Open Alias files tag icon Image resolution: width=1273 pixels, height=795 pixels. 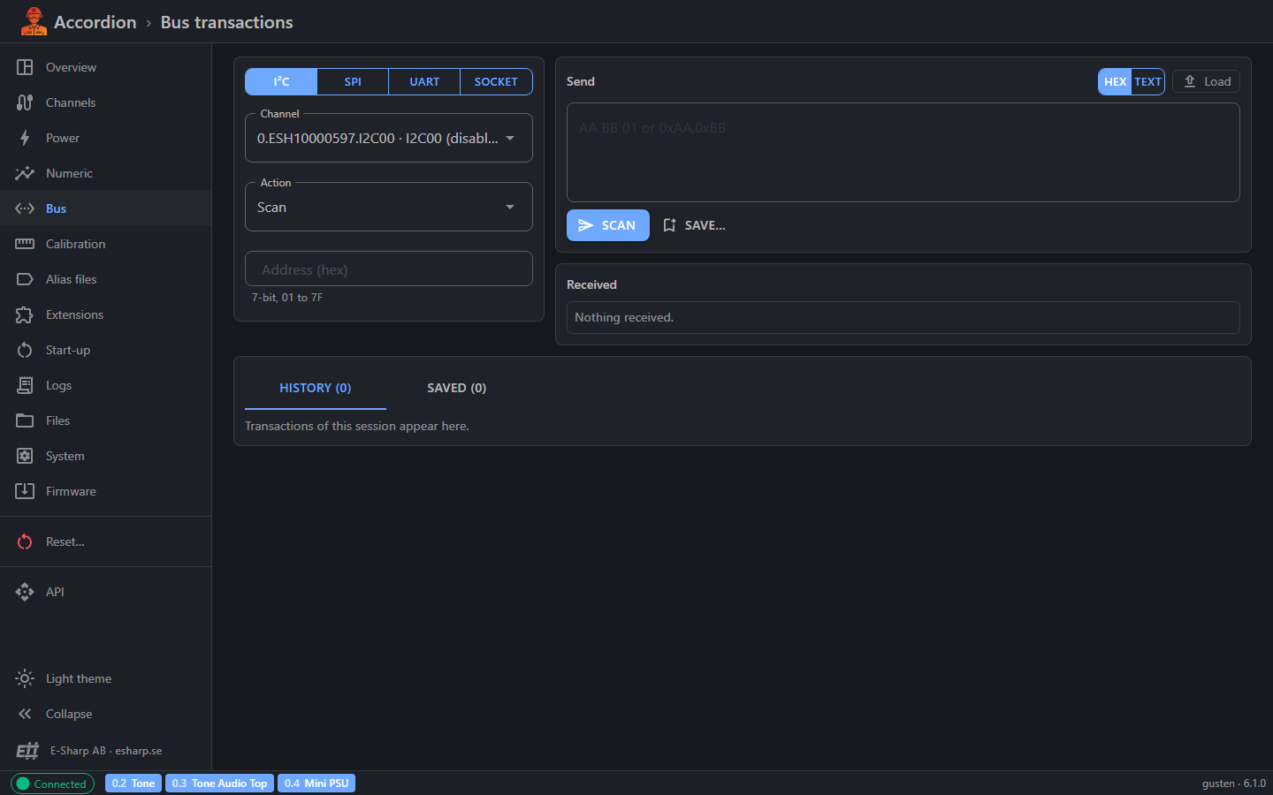click(x=25, y=279)
